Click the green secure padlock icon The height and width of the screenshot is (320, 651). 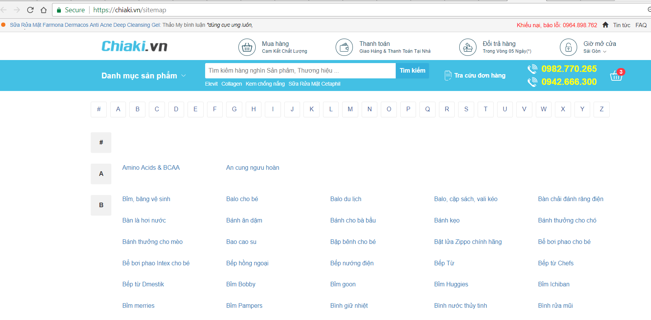tap(59, 10)
